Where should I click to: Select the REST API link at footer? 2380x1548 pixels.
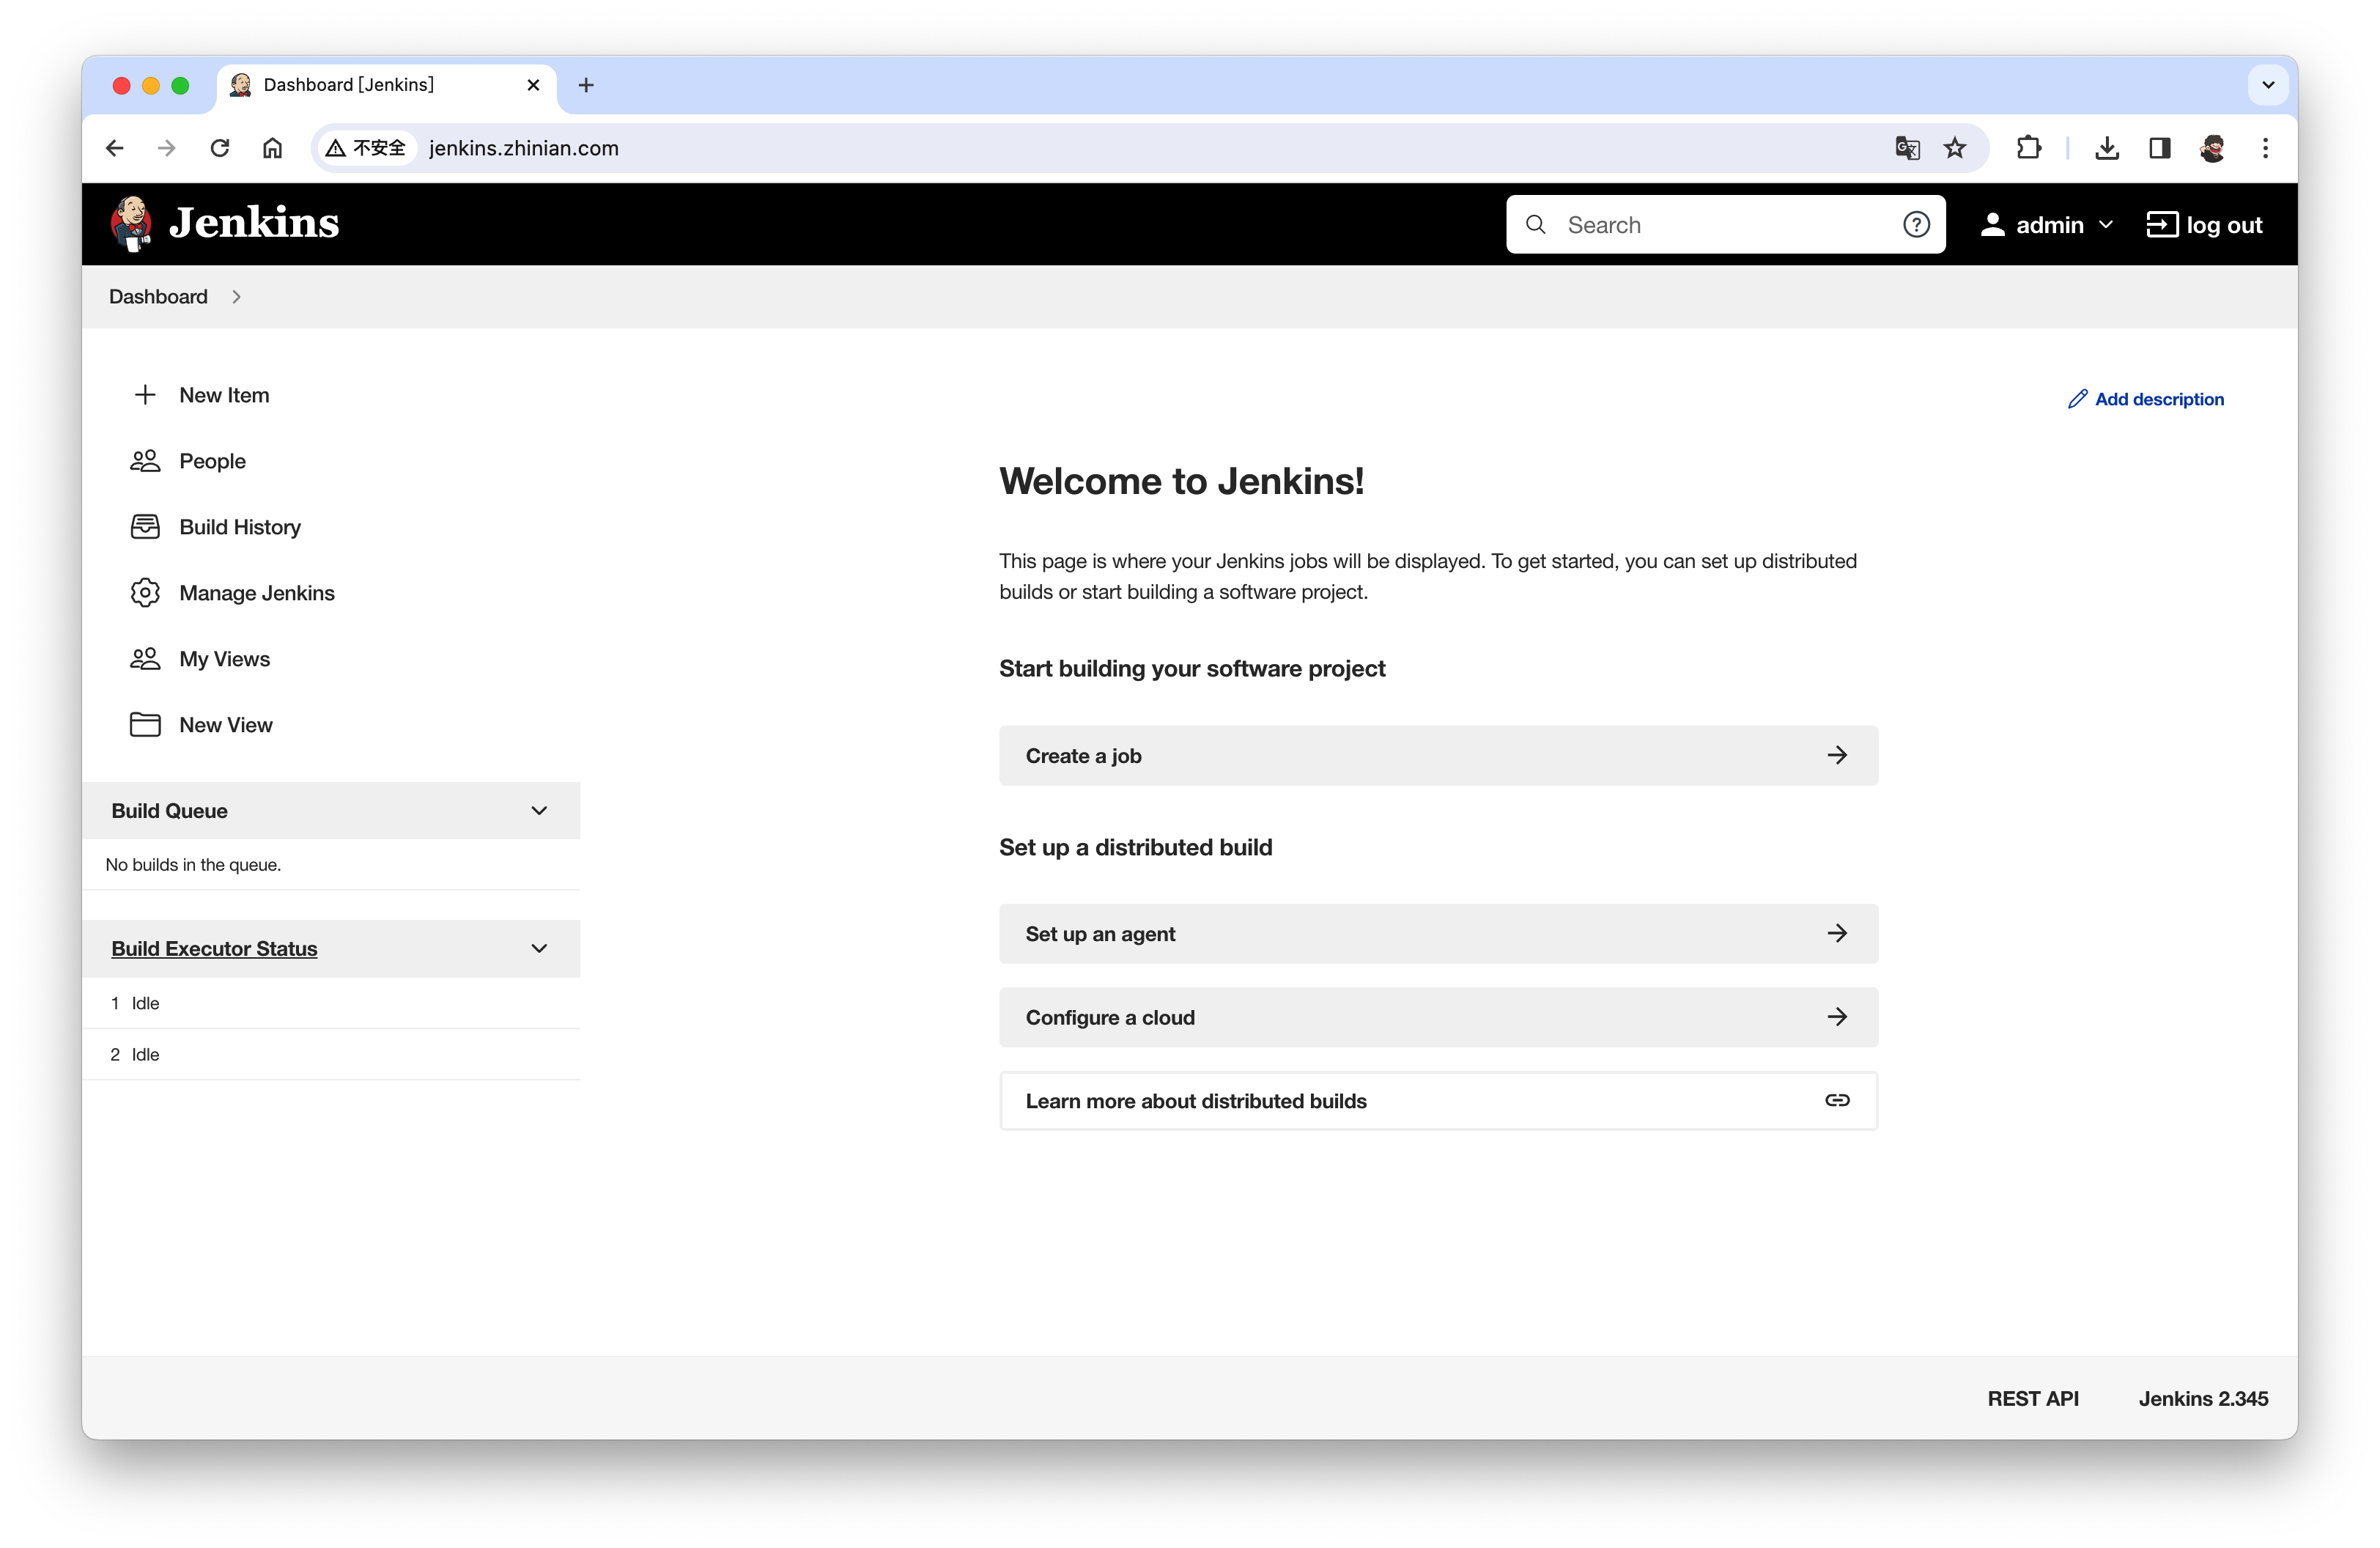(2033, 1397)
